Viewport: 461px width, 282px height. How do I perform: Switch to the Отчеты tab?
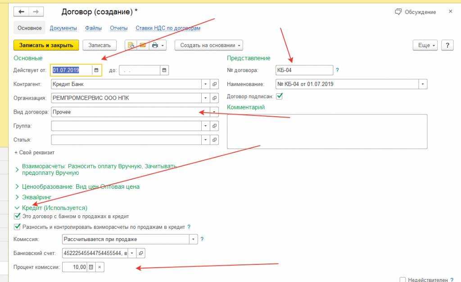pyautogui.click(x=118, y=28)
